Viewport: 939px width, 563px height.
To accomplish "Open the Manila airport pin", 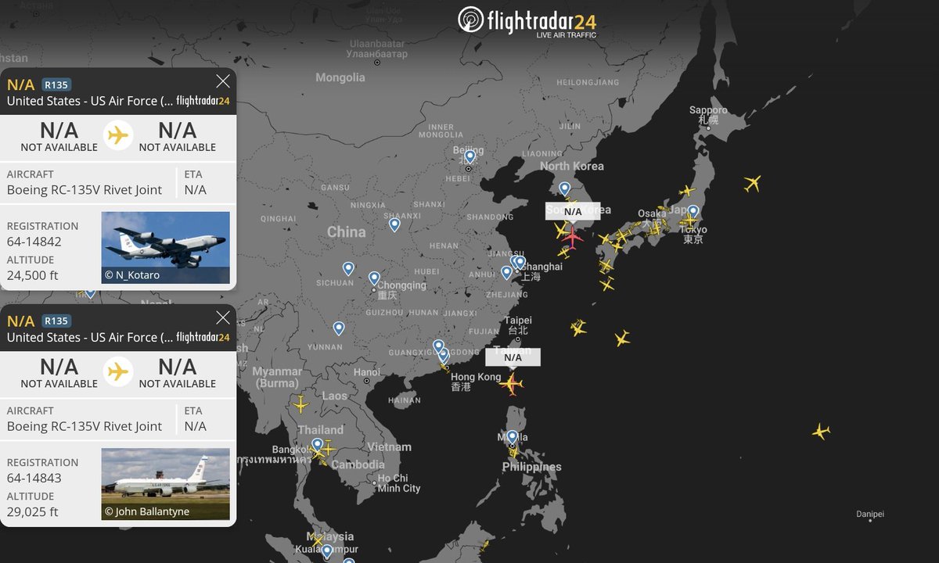I will coord(512,436).
